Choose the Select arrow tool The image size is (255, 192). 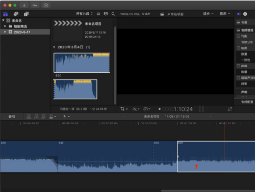point(65,117)
